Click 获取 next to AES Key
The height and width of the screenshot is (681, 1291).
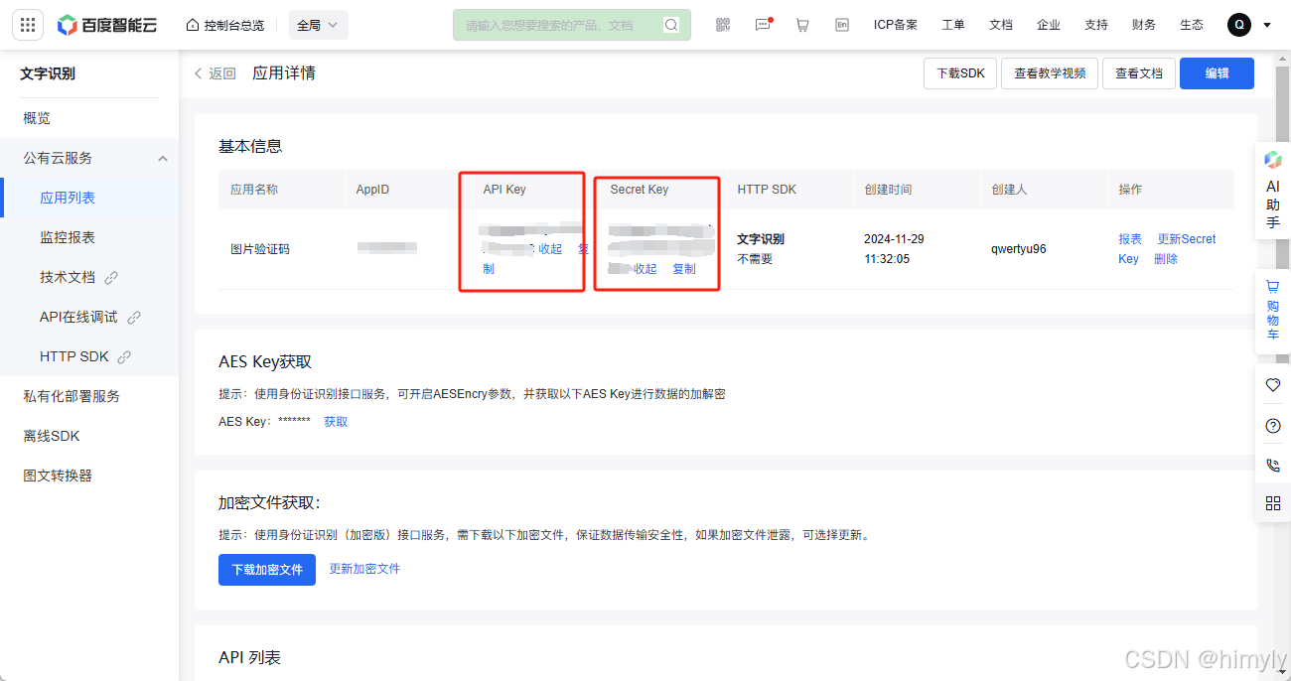336,422
